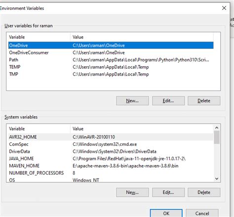Select the MAVEN_HOME system variable
This screenshot has height=217, width=234.
(111, 166)
